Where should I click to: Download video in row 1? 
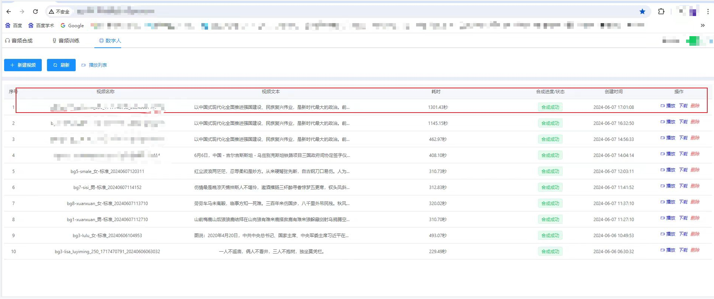[683, 106]
